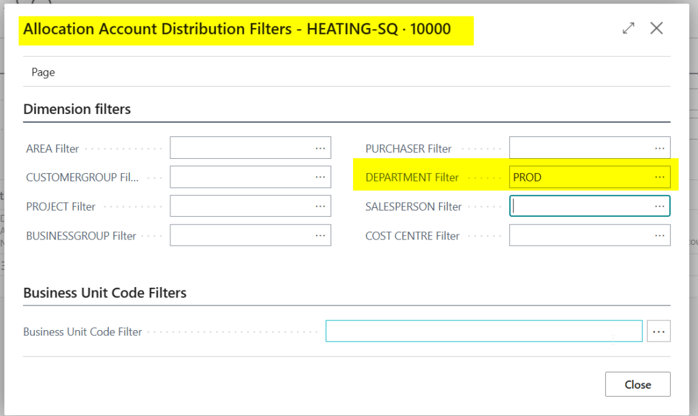Open lookup ellipsis for AREA Filter

click(320, 147)
